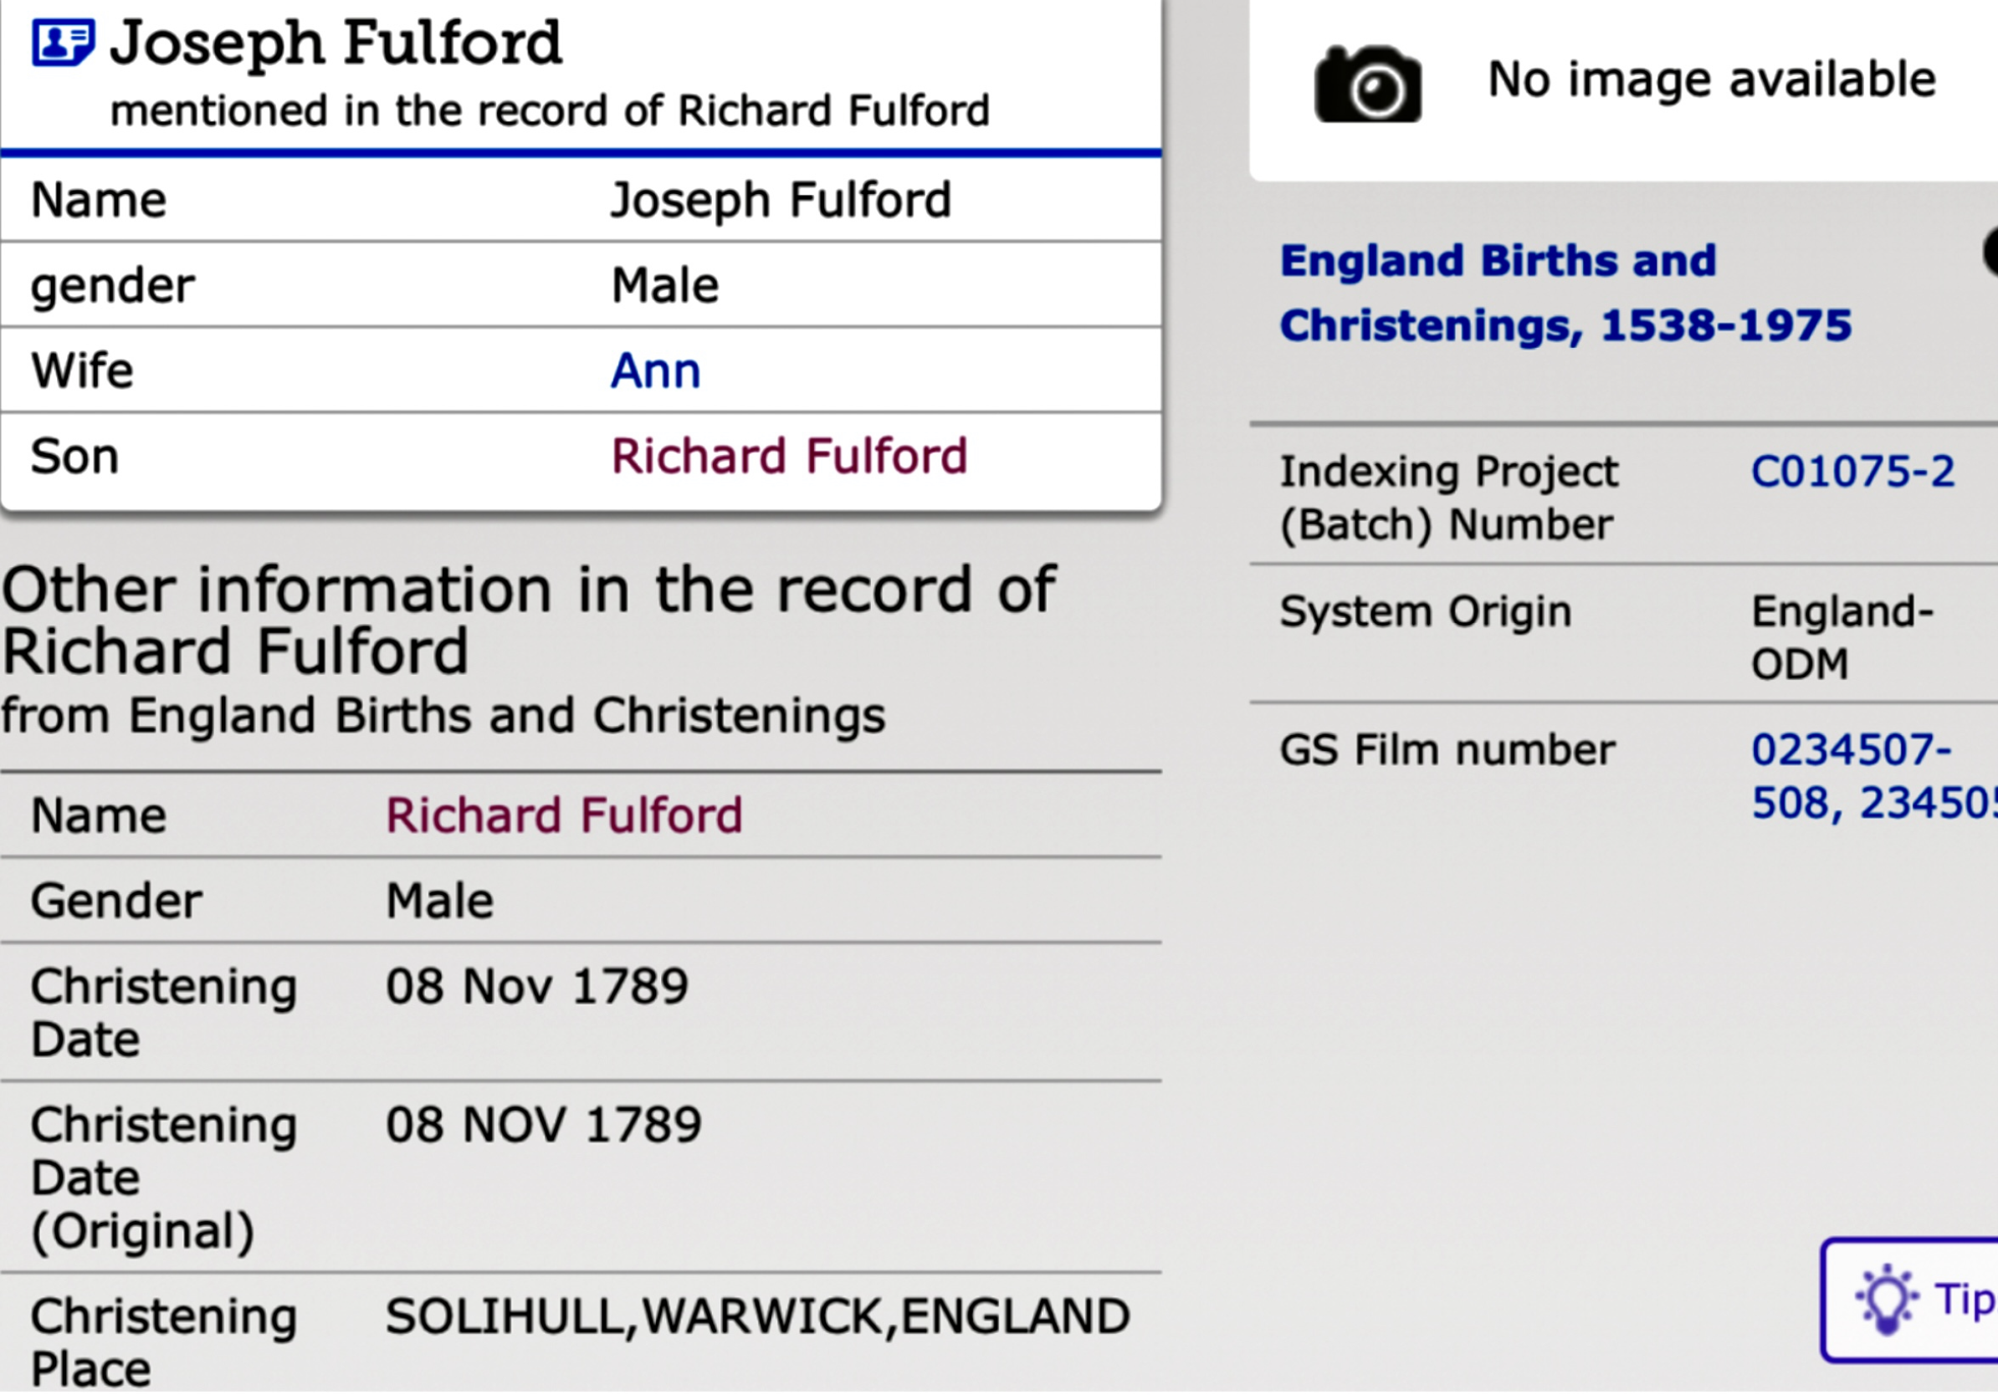Click the SOLIHULL,WARWICK,ENGLAND christening place
The width and height of the screenshot is (1998, 1395).
pyautogui.click(x=757, y=1316)
